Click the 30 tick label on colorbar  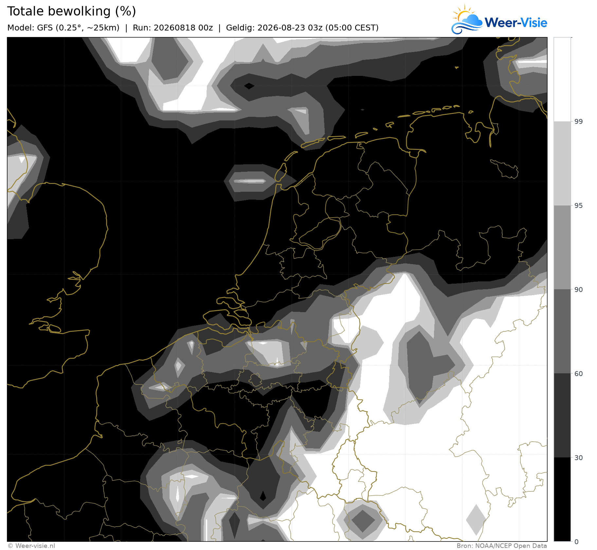pos(579,458)
